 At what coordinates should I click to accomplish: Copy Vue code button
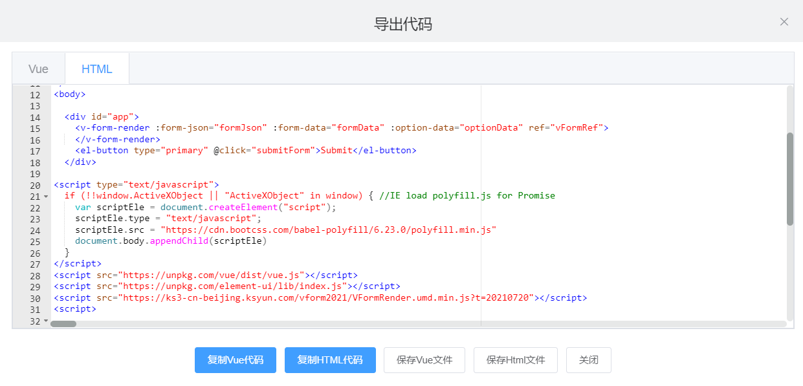(x=236, y=360)
